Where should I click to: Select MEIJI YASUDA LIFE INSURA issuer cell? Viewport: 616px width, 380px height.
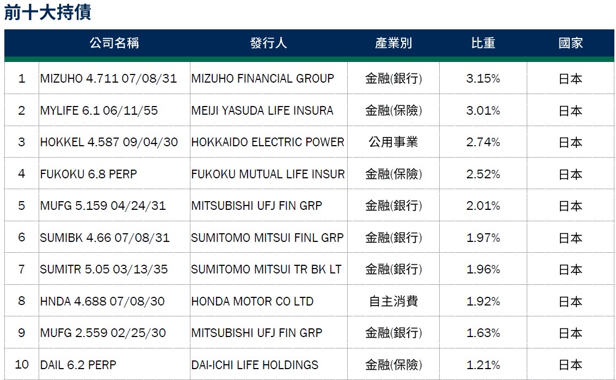(262, 111)
